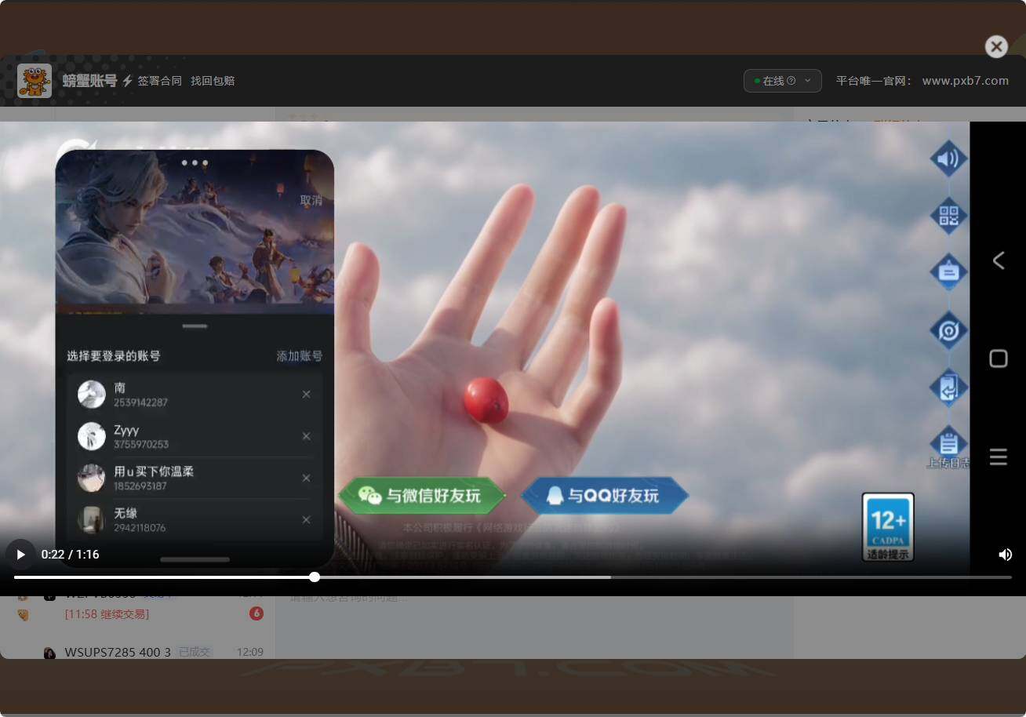Click 添加账号 in the account list header
Image resolution: width=1026 pixels, height=717 pixels.
299,356
